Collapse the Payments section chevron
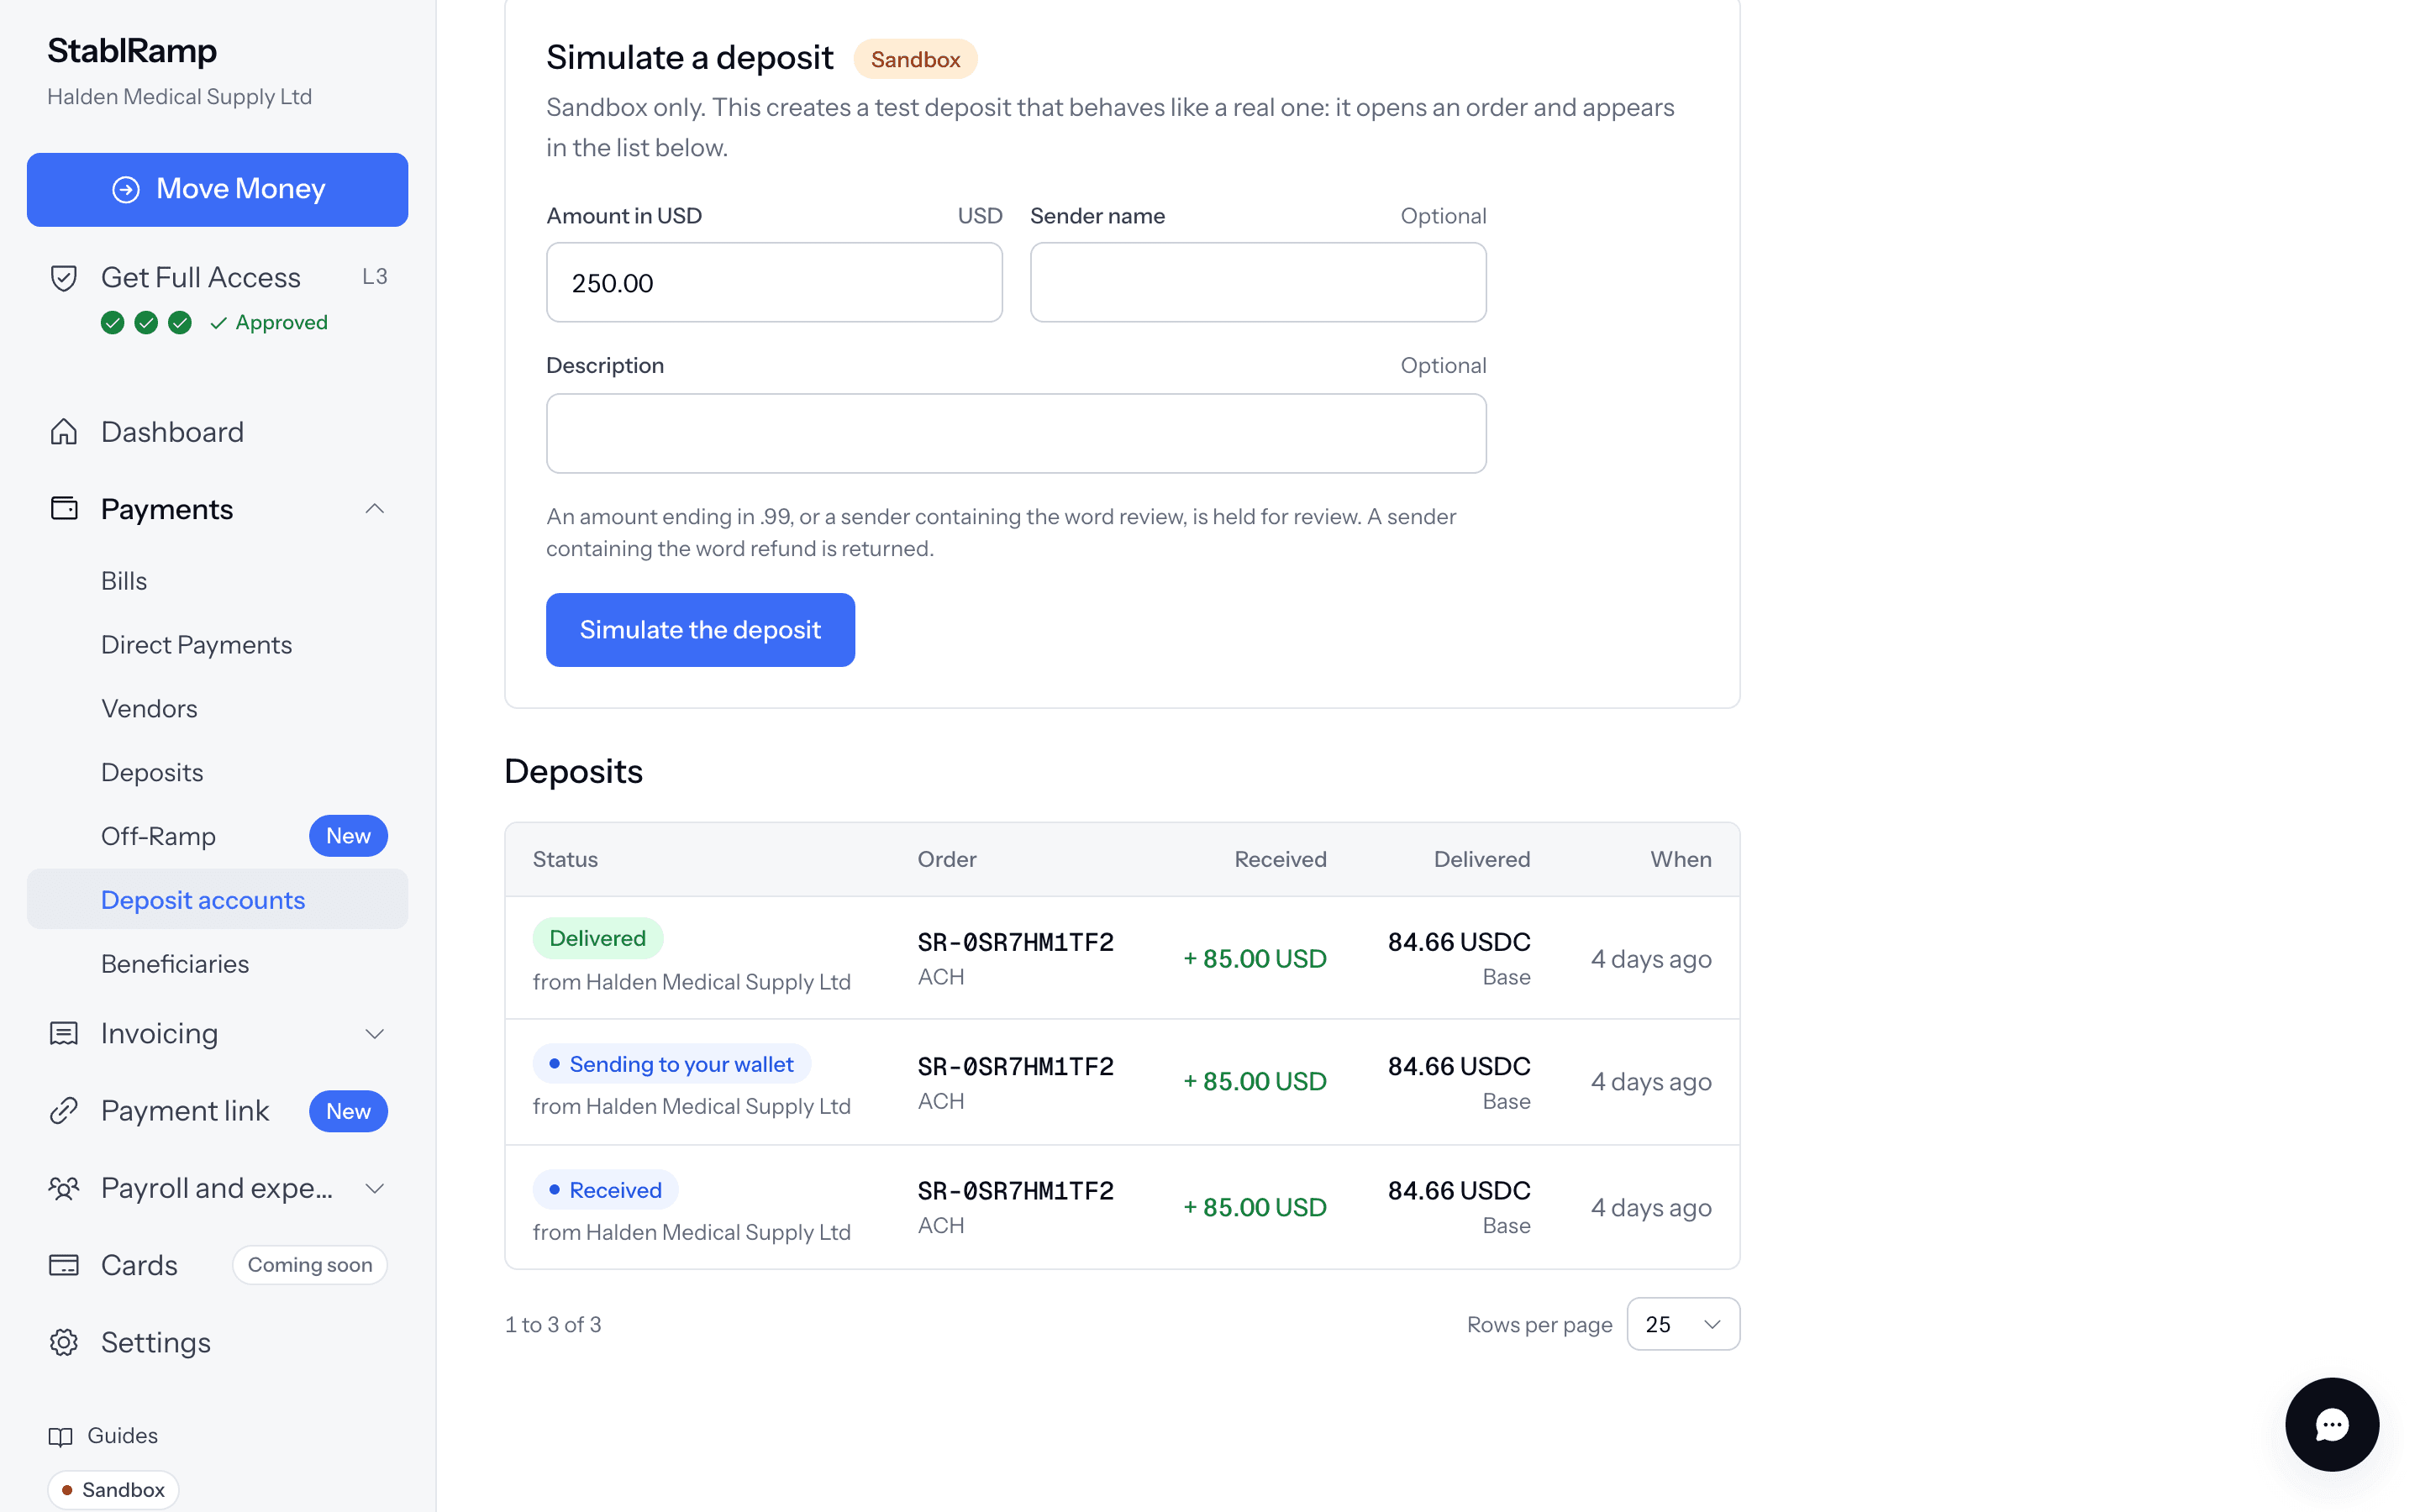The width and height of the screenshot is (2420, 1512). 375,509
